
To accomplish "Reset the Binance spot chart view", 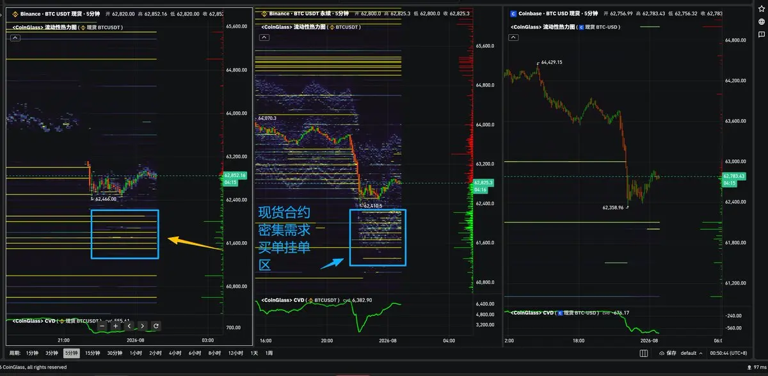I will point(156,326).
